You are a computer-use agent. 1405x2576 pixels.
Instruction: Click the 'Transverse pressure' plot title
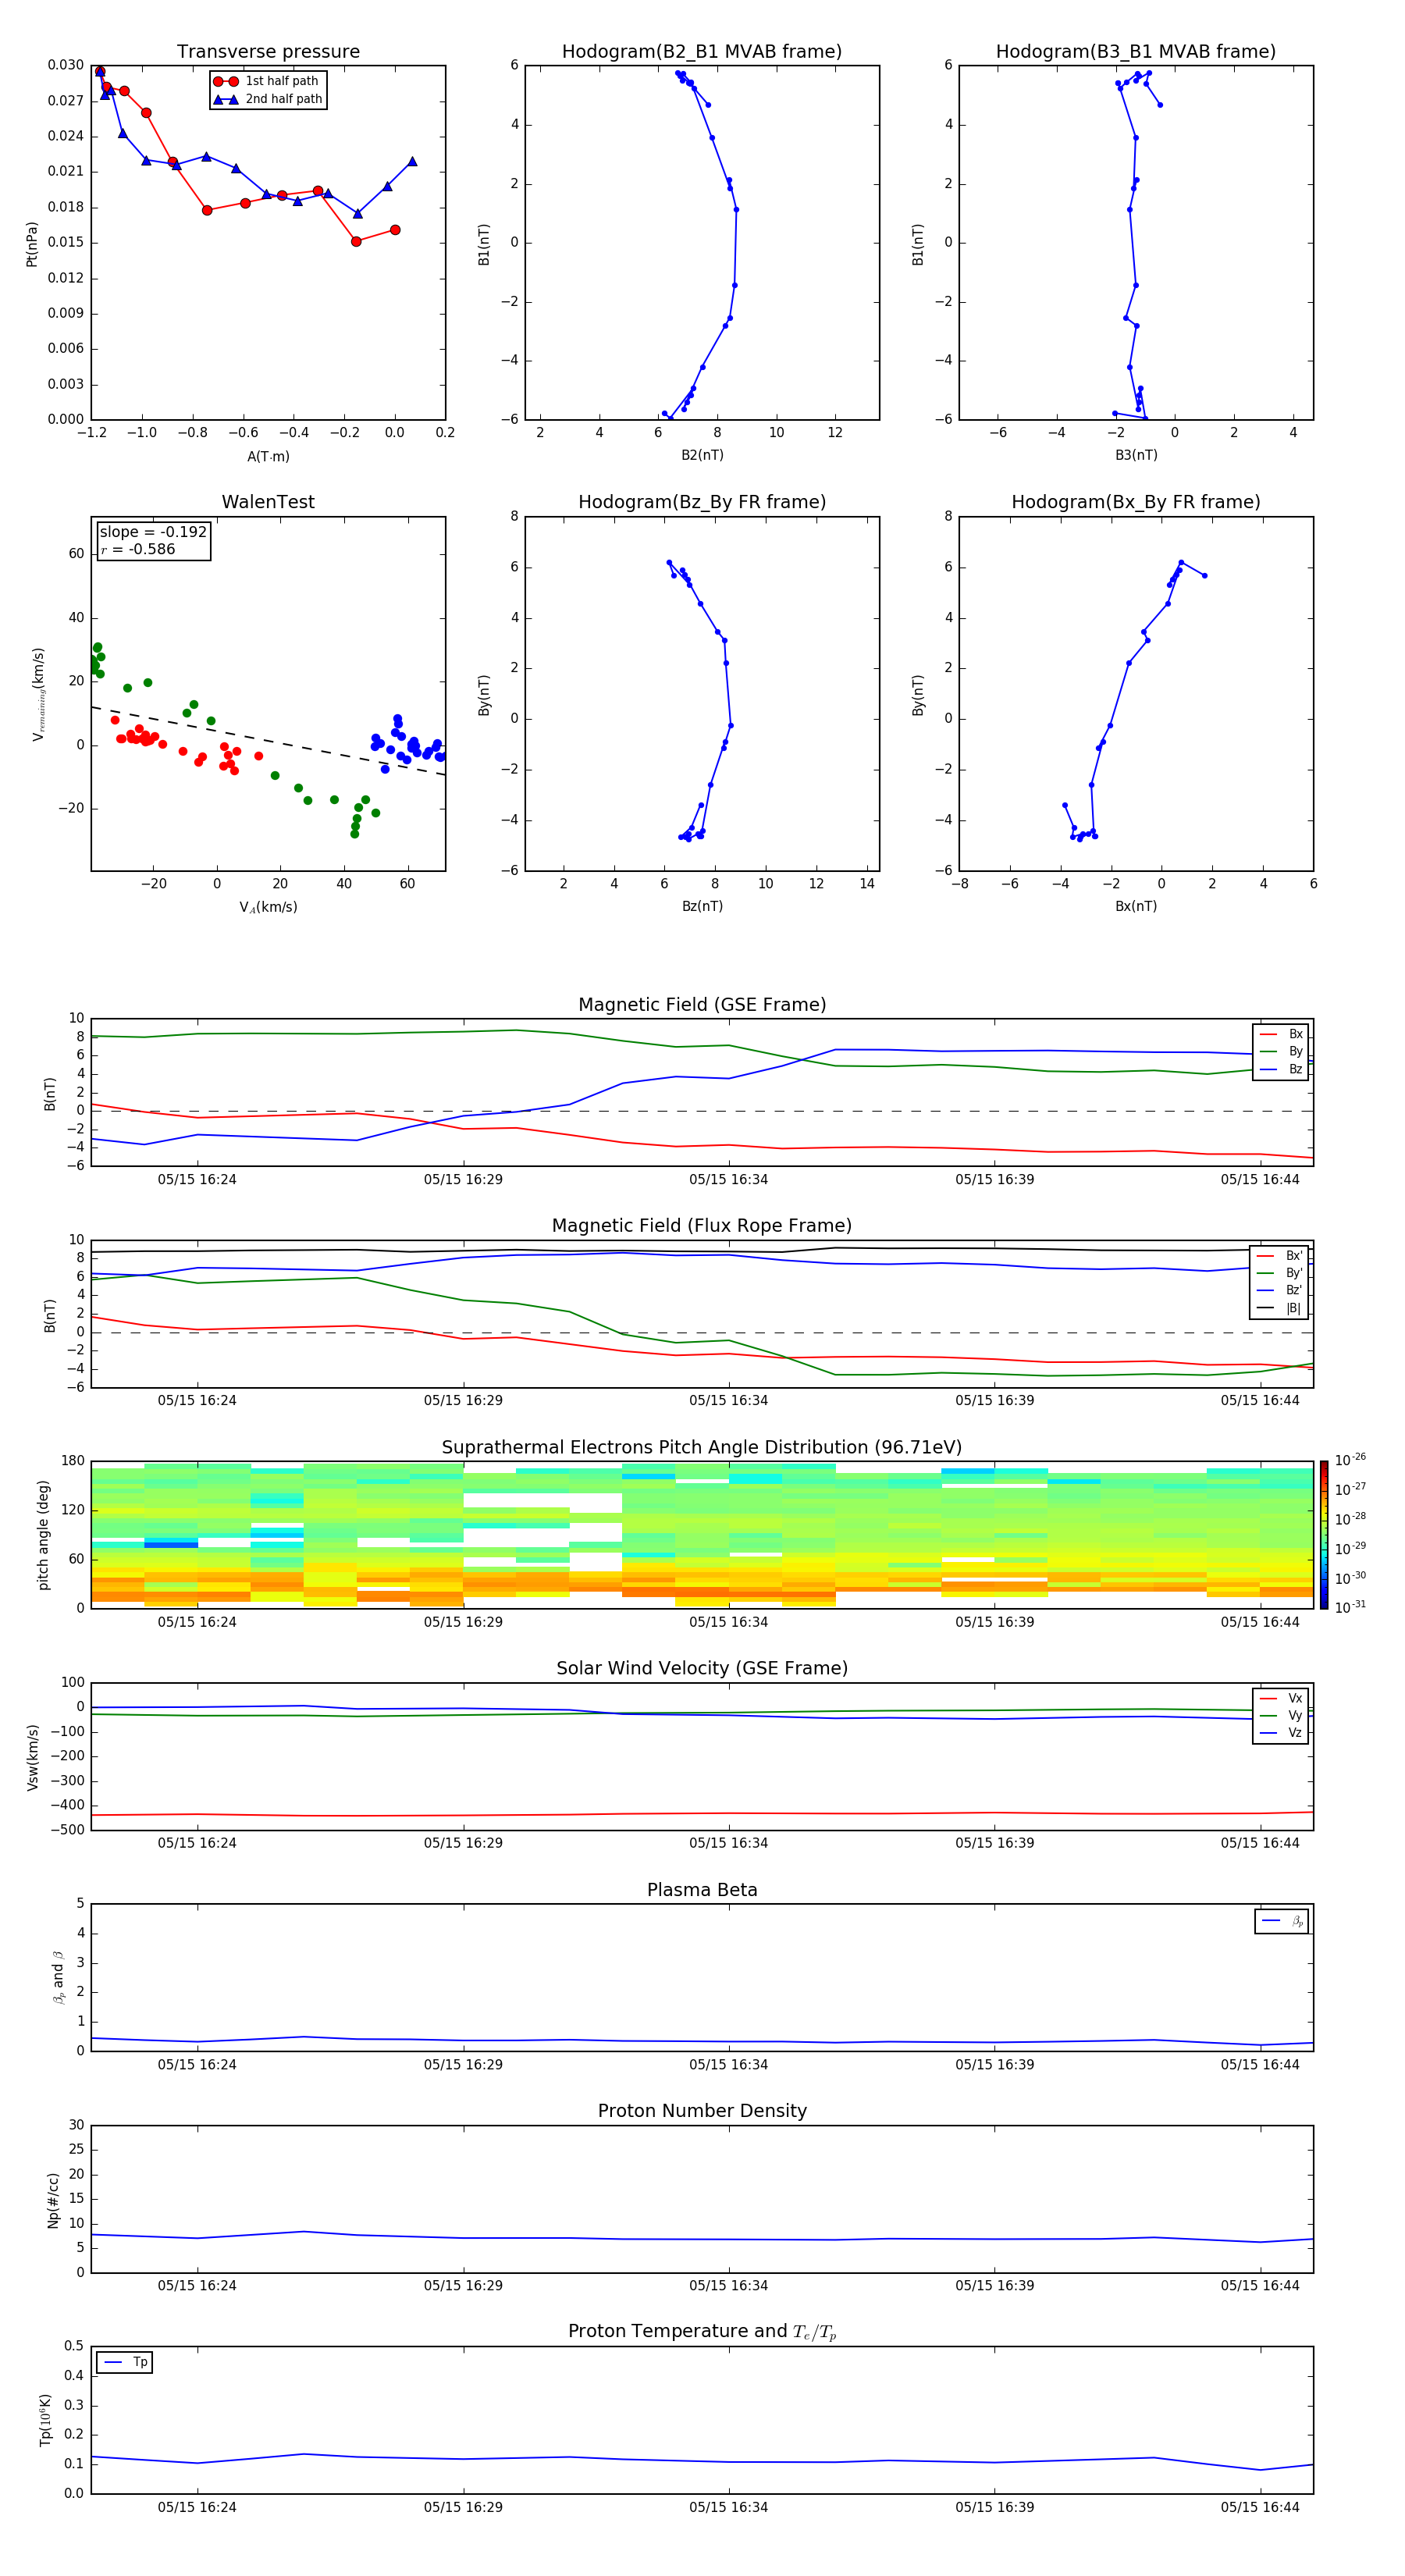point(268,52)
